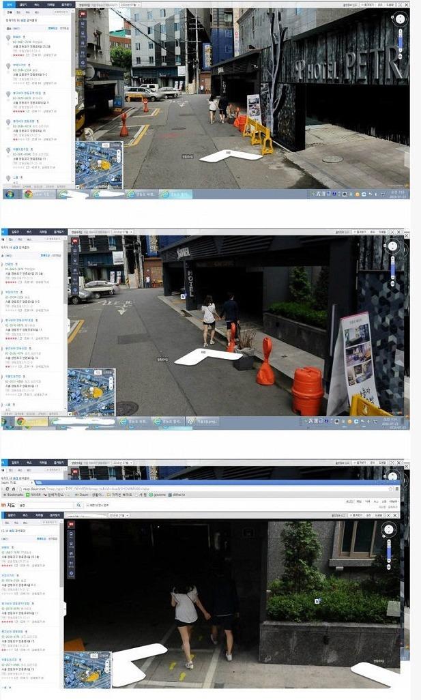Click the red roadview icon in top capture
This screenshot has height=700, width=421.
click(83, 14)
